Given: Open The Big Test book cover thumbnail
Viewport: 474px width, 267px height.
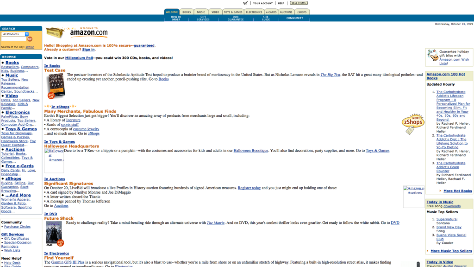Looking at the screenshot, I should pyautogui.click(x=56, y=86).
